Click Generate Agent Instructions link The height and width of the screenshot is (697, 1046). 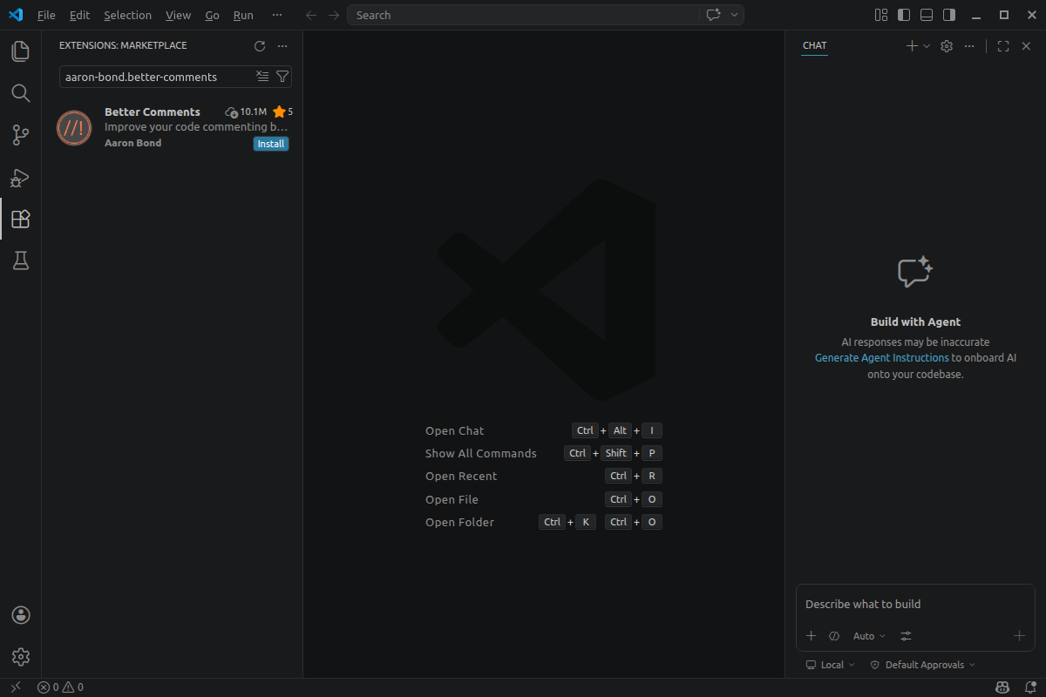881,358
